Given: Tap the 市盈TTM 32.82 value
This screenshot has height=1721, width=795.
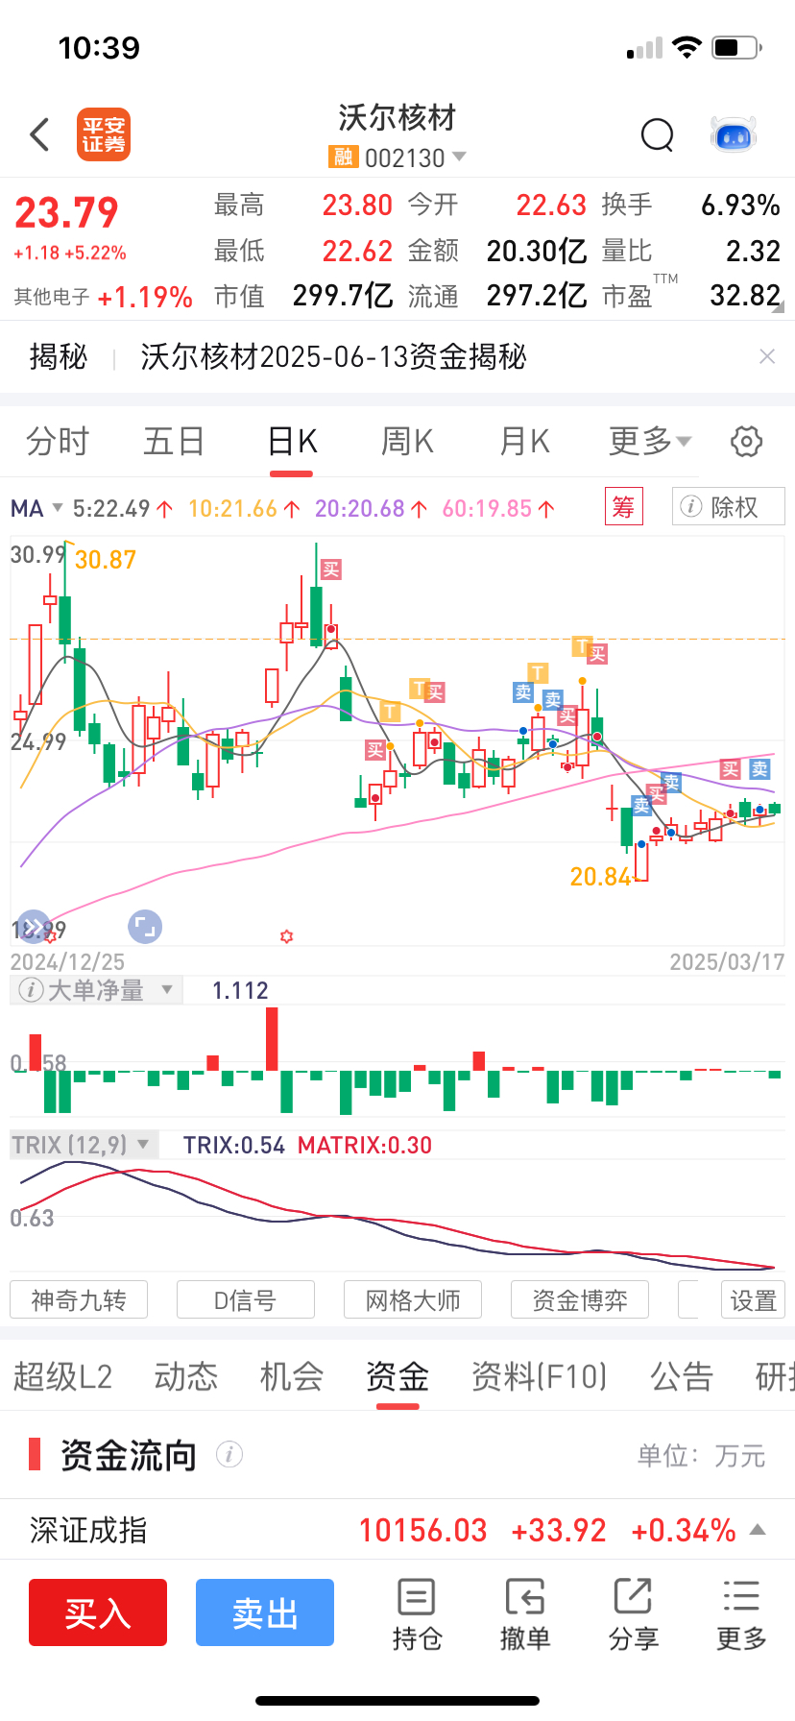Looking at the screenshot, I should coord(745,295).
